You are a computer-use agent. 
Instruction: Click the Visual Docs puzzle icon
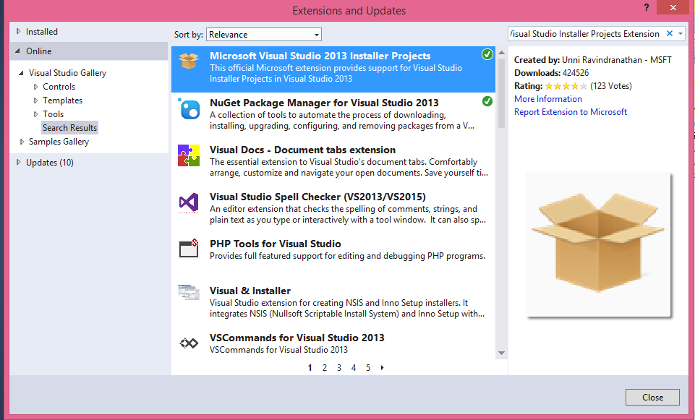tap(189, 155)
